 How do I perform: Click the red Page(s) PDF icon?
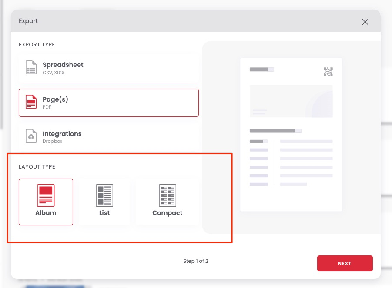(x=31, y=102)
